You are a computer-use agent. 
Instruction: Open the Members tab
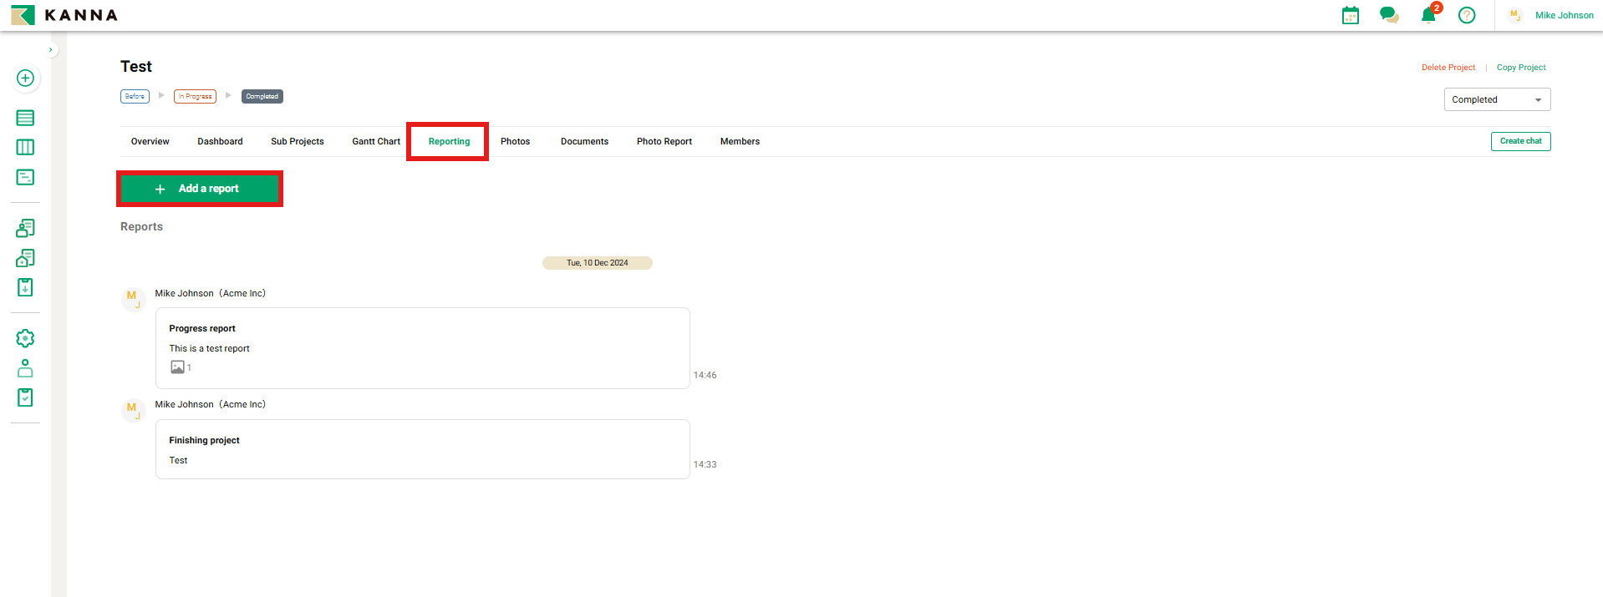(740, 142)
